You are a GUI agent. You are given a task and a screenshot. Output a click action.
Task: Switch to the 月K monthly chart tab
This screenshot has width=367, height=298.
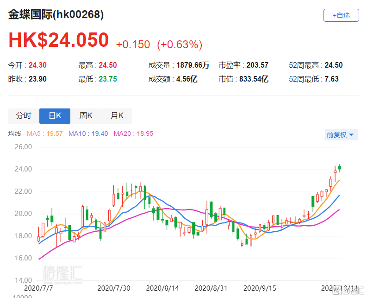coord(117,116)
